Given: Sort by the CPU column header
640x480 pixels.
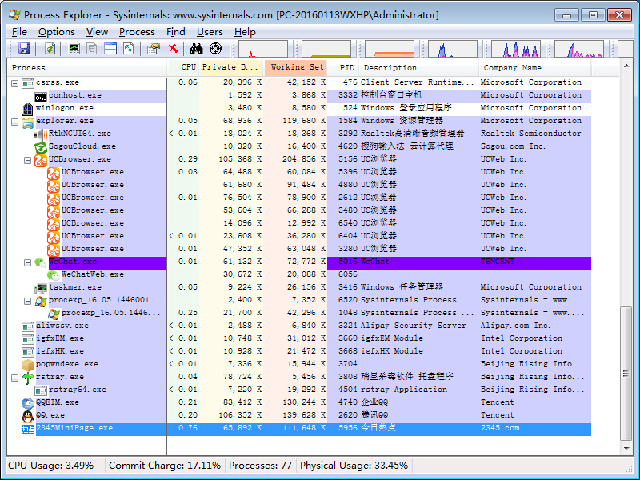Looking at the screenshot, I should 183,68.
